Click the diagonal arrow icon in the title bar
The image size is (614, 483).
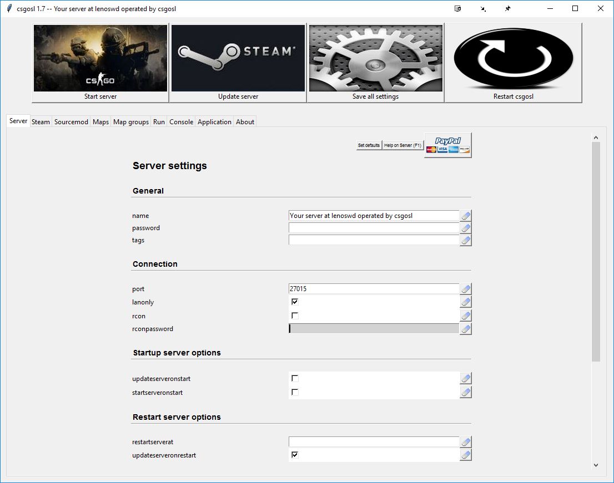(x=483, y=9)
